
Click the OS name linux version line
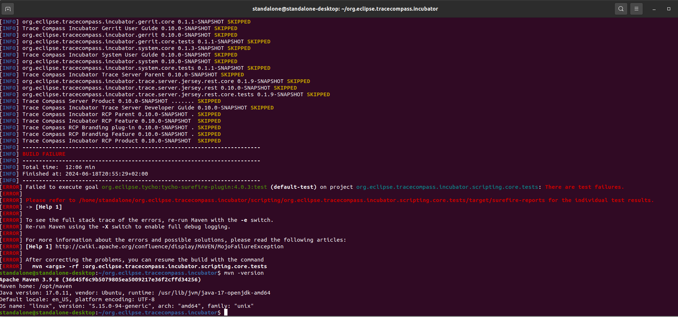pos(127,306)
